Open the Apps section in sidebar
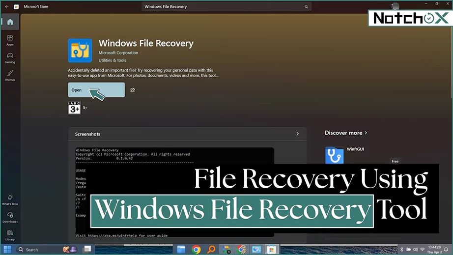453x255 pixels. [x=10, y=40]
